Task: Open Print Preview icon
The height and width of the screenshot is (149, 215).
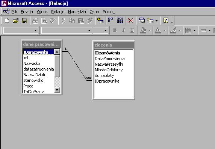Action: pos(44,21)
